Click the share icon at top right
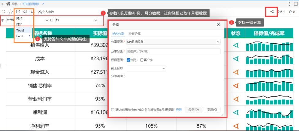Viewport: 299px width, 131px height. [272, 12]
